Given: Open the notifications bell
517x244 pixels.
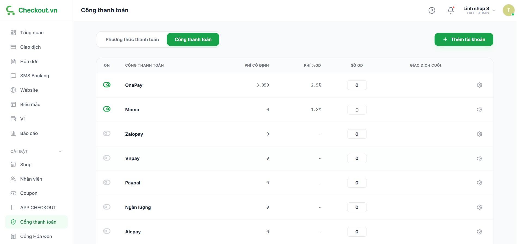Looking at the screenshot, I should (x=451, y=10).
